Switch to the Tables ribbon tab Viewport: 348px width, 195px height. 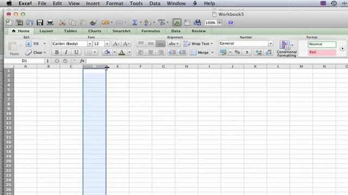coord(70,31)
